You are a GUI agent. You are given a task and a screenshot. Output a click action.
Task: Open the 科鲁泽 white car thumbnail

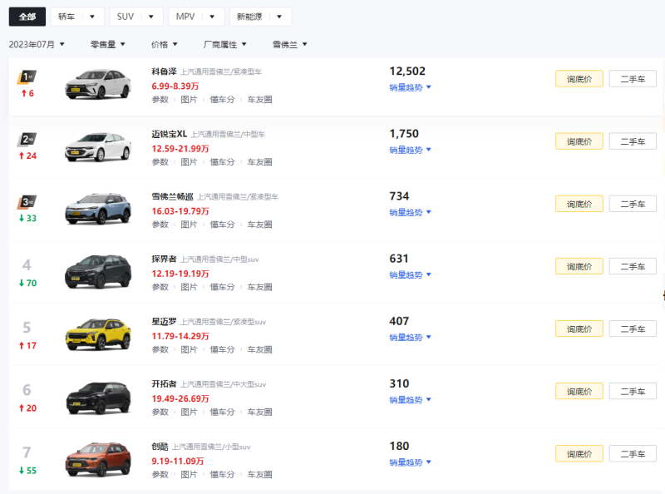click(98, 84)
